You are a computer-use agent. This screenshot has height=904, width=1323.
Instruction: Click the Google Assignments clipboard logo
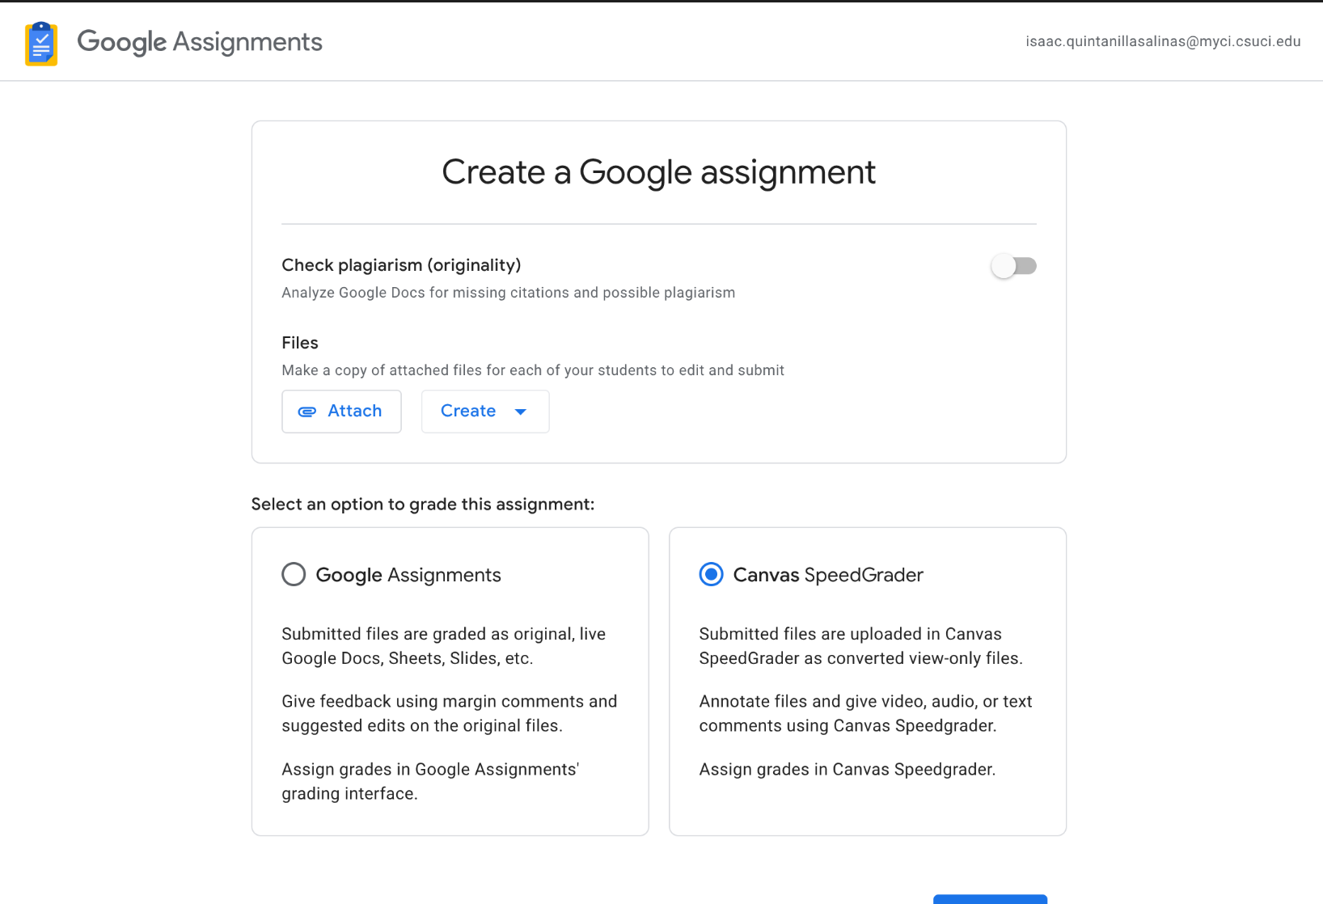(41, 44)
